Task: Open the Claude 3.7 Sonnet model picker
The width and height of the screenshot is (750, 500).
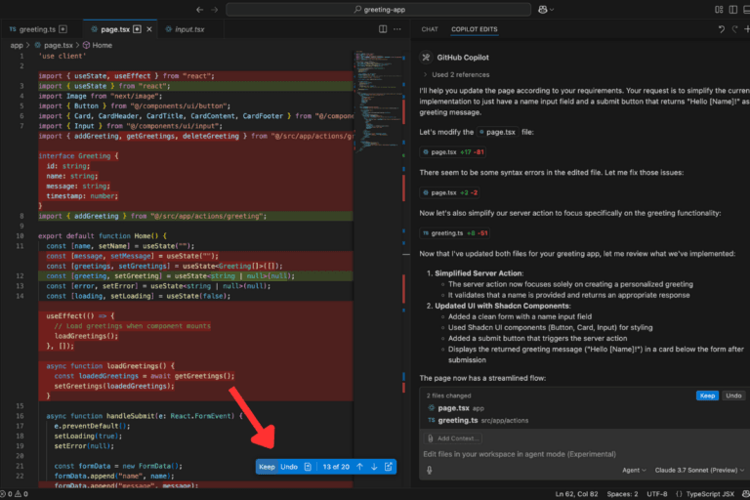Action: (x=695, y=471)
